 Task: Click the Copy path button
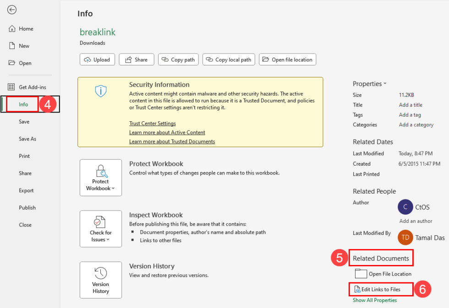[178, 59]
